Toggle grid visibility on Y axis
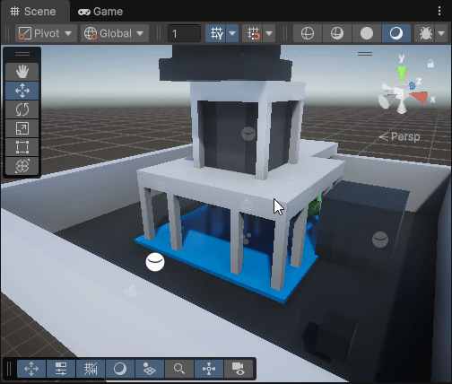The width and height of the screenshot is (452, 384). (216, 33)
